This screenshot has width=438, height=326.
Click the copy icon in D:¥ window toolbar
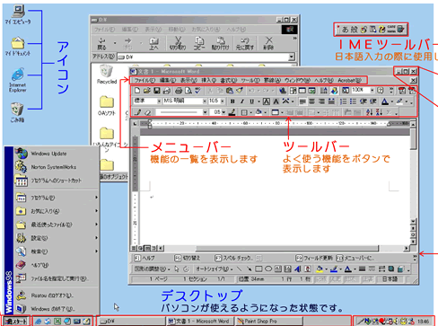click(199, 43)
